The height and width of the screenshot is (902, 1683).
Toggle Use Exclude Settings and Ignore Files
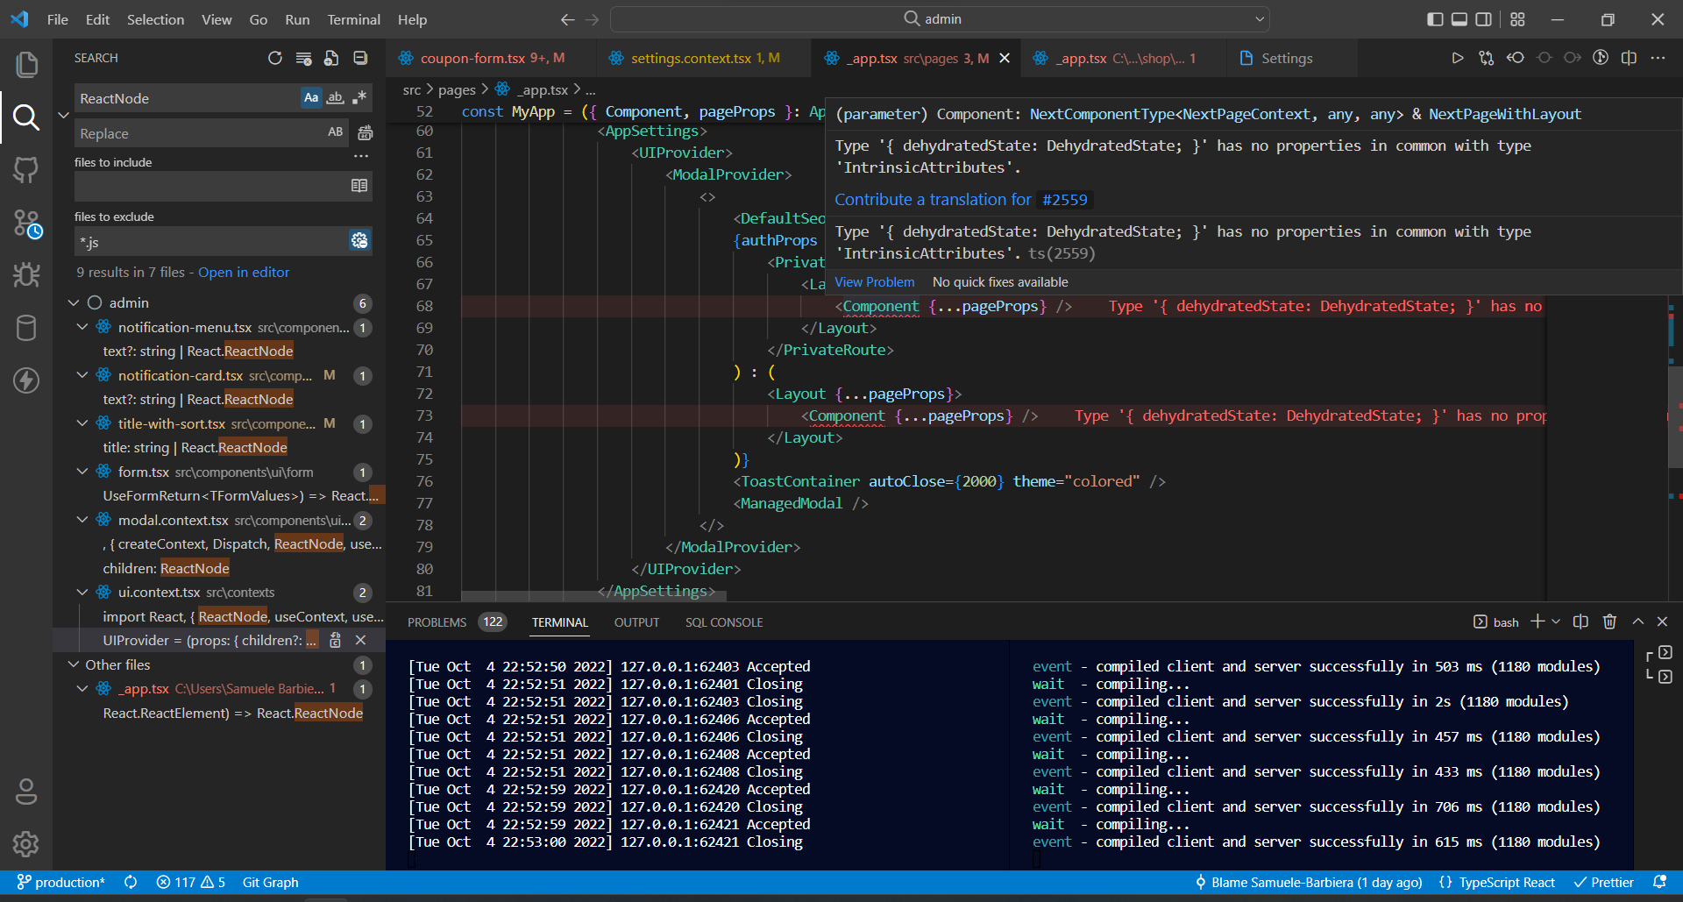(359, 241)
